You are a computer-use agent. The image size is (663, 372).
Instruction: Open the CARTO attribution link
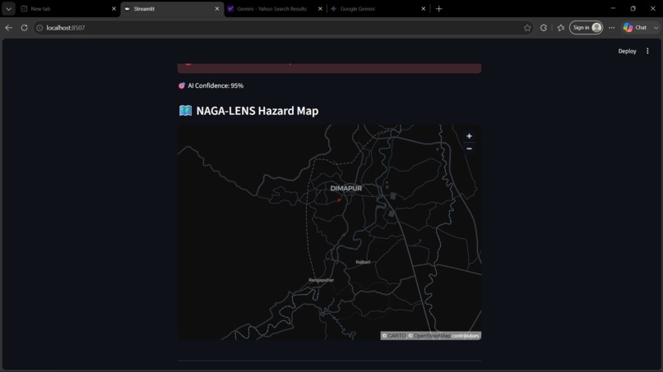396,336
